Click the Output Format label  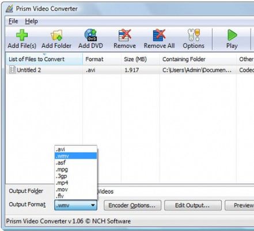(27, 204)
